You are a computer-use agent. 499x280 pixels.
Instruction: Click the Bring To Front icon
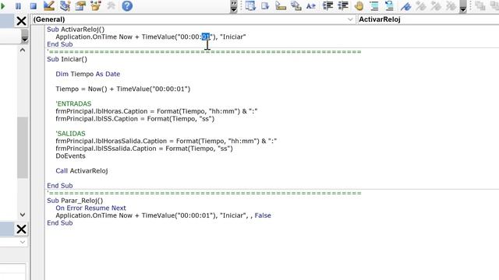coord(480,5)
